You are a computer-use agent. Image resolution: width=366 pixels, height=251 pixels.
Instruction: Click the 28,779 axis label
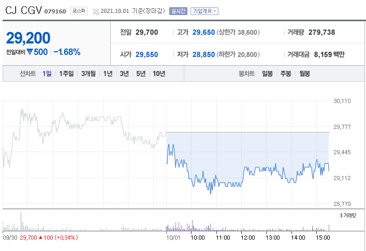342,204
